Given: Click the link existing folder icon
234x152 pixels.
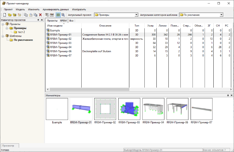Looking at the screenshot, I should point(14,15).
